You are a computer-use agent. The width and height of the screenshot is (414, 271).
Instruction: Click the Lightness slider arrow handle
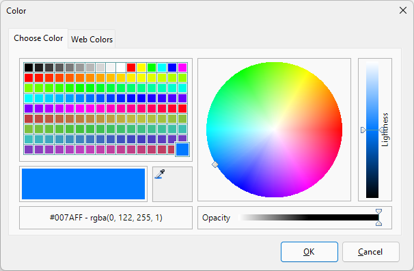pyautogui.click(x=372, y=130)
